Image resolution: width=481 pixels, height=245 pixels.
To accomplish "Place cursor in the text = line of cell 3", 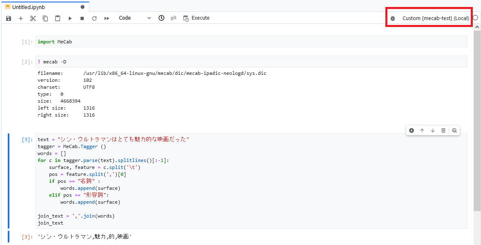I will point(113,139).
